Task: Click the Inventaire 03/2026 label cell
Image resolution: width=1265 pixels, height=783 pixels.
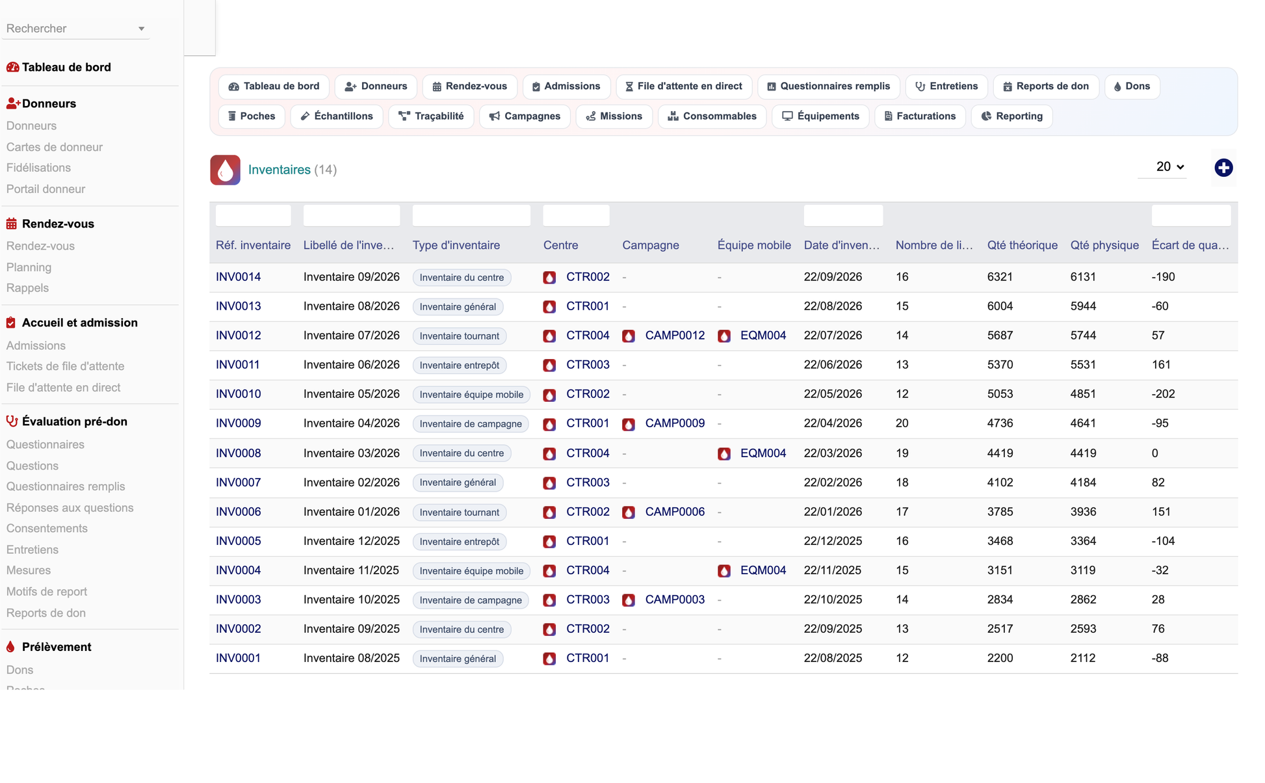Action: (x=352, y=453)
